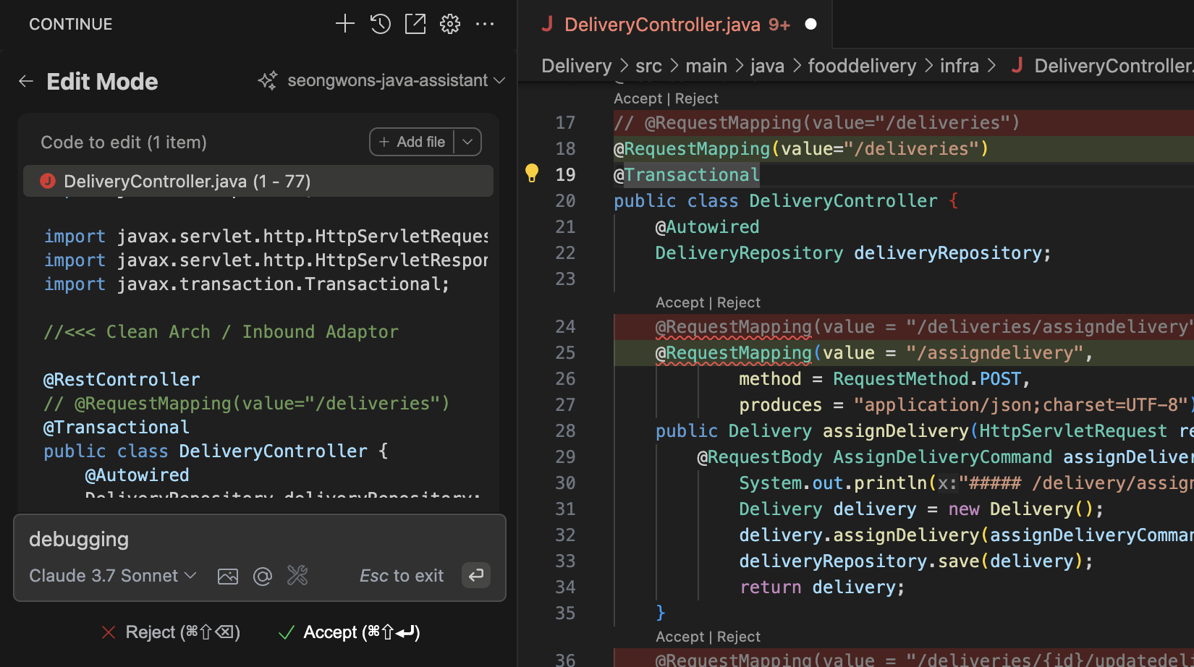Expand the Add file dropdown arrow
The width and height of the screenshot is (1194, 667).
point(467,142)
